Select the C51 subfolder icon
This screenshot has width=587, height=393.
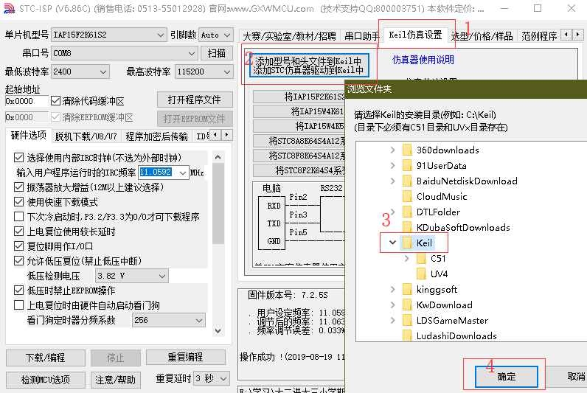coord(422,258)
